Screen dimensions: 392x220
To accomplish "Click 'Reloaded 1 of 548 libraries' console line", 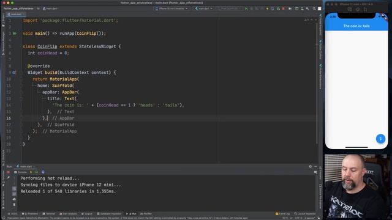I will (68, 191).
